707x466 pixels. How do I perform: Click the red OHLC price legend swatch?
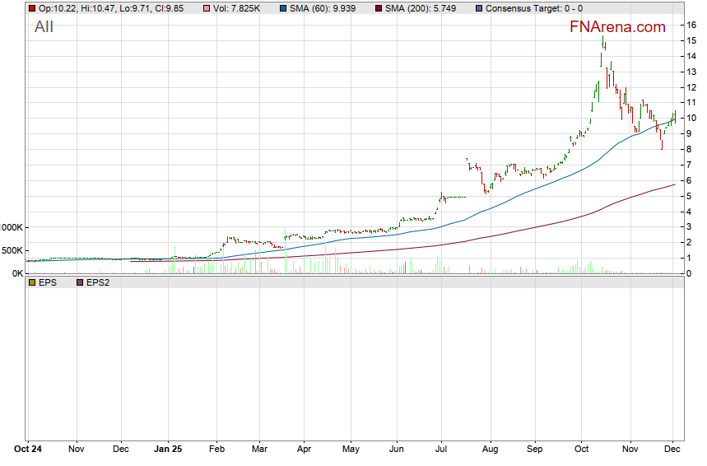tap(32, 8)
